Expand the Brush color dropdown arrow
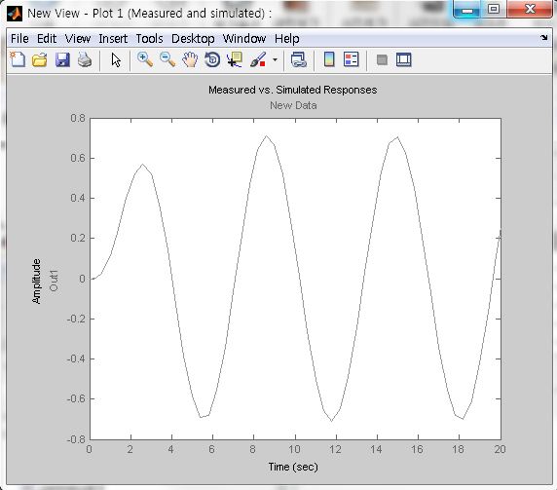Screen dimensions: 557x490 [x=275, y=59]
